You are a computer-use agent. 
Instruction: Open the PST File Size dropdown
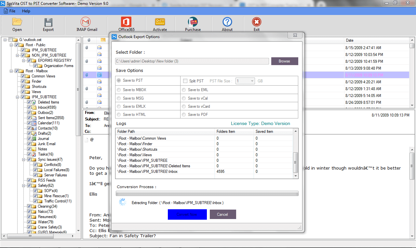click(245, 80)
